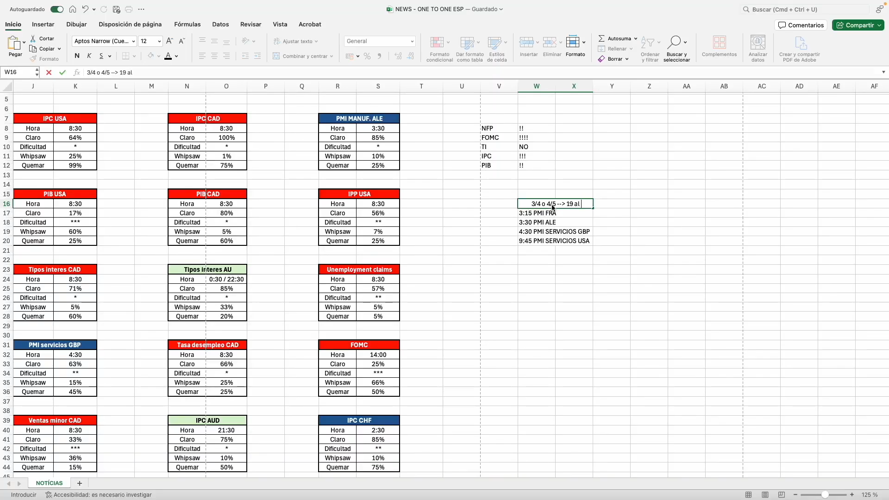Open the Fórmulas ribbon tab

187,25
